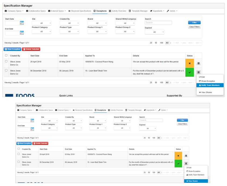Choose Edit in upper context menu
Viewport: 227px width, 186px height.
click(210, 77)
